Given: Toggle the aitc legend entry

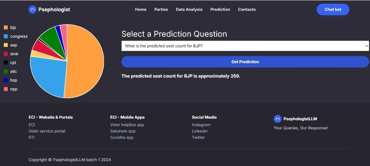Looking at the screenshot, I should 11,72.
